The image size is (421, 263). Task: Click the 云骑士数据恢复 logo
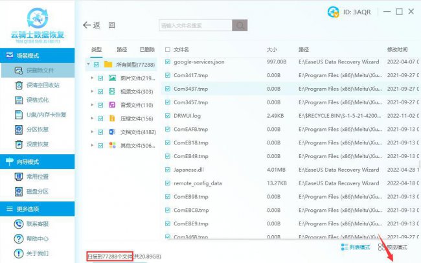pyautogui.click(x=38, y=25)
